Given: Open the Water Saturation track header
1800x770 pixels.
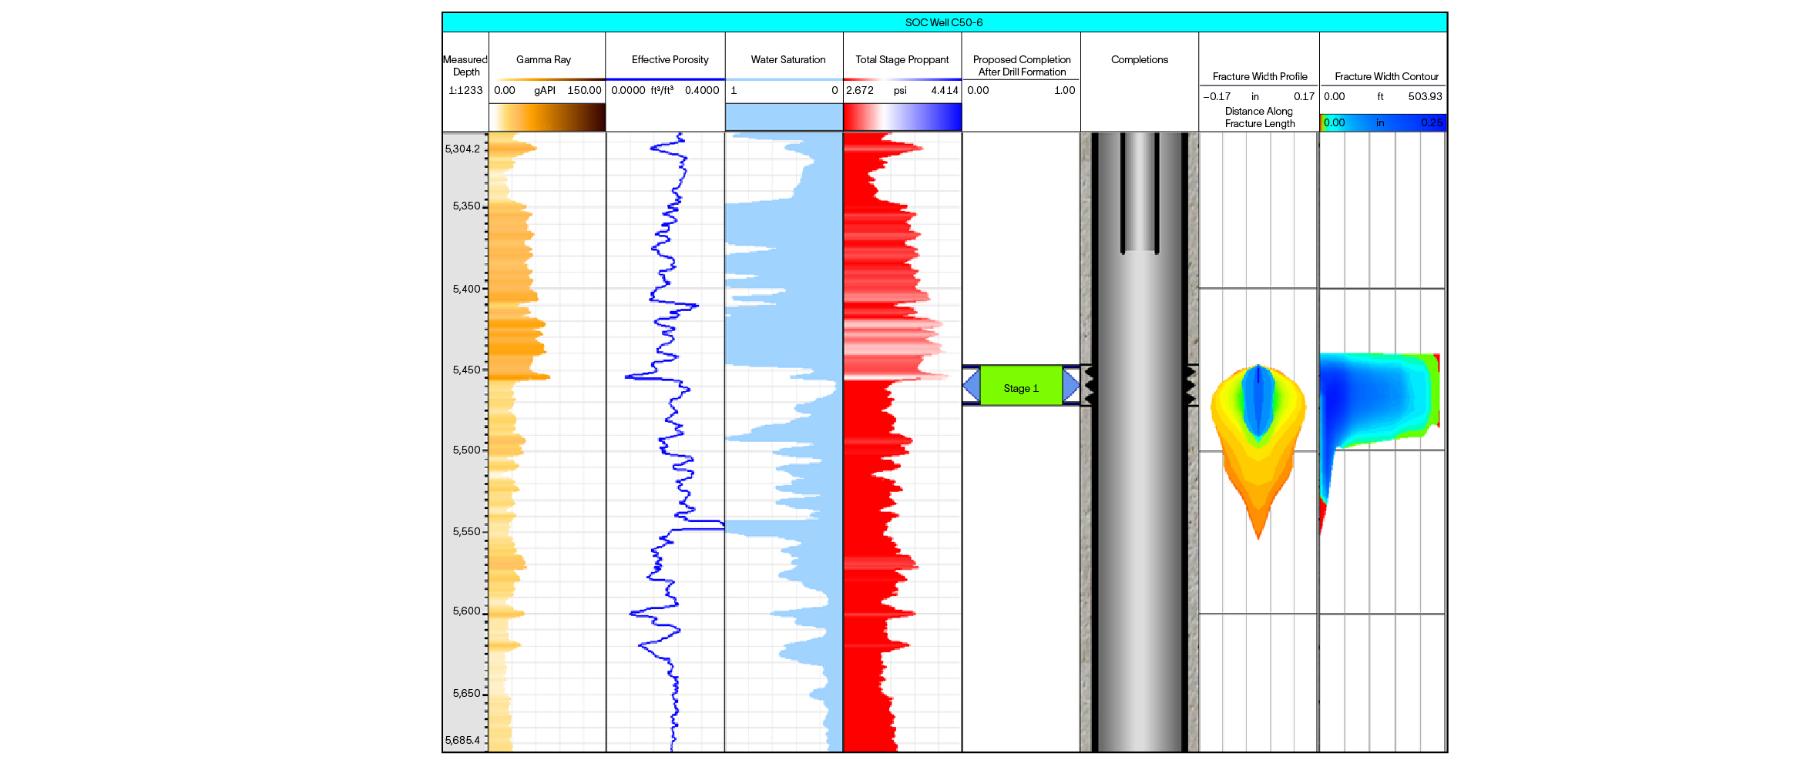Looking at the screenshot, I should click(x=787, y=59).
